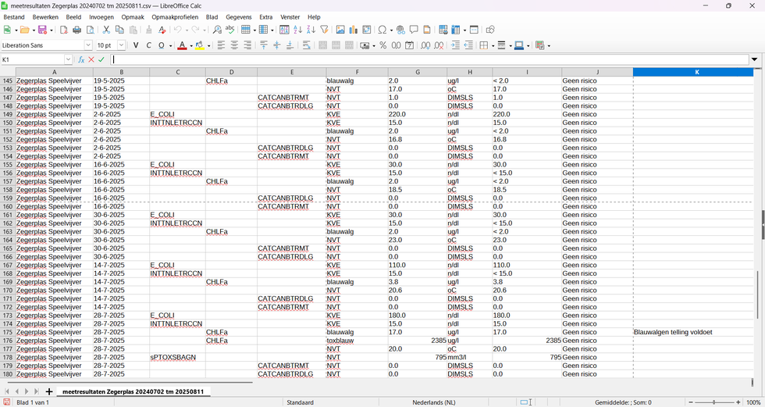Toggle horizontal center alignment
The width and height of the screenshot is (765, 407).
pos(234,45)
